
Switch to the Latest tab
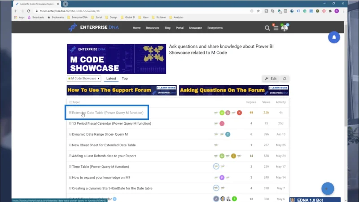click(x=111, y=79)
